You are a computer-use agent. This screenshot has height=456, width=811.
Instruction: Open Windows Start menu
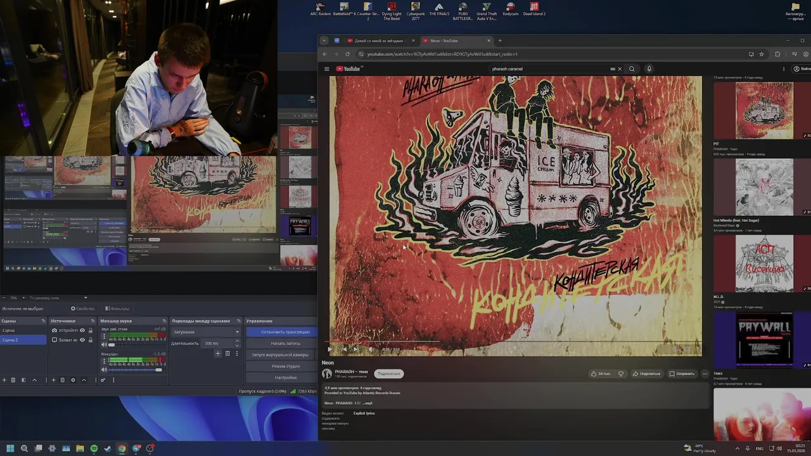pos(10,448)
